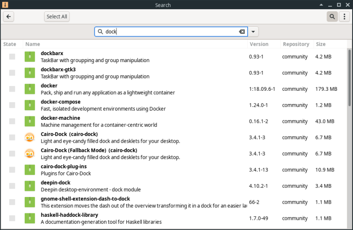Click 'A documentation-generation tool for Haskell libraries'
The height and width of the screenshot is (230, 353).
[101, 222]
